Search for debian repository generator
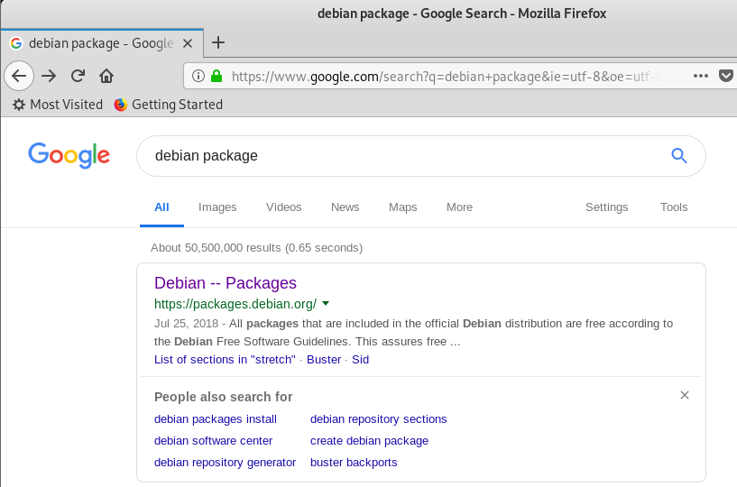This screenshot has width=737, height=487. [x=226, y=463]
